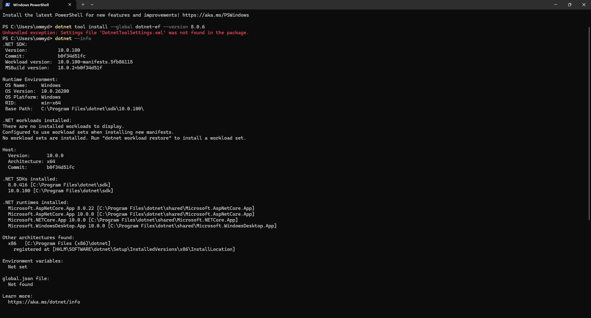Viewport: 591px width, 318px height.
Task: Restore down the terminal window
Action: click(570, 5)
